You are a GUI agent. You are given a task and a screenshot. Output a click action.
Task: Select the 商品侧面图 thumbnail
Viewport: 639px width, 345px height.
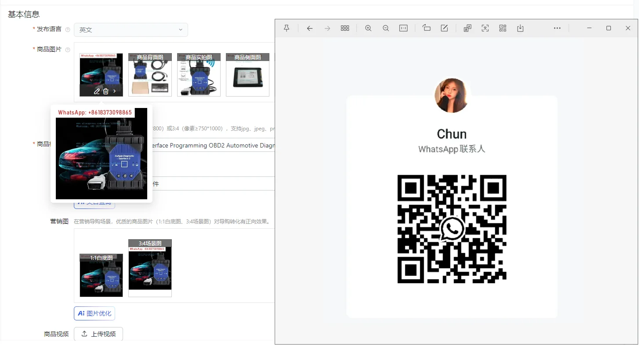247,75
